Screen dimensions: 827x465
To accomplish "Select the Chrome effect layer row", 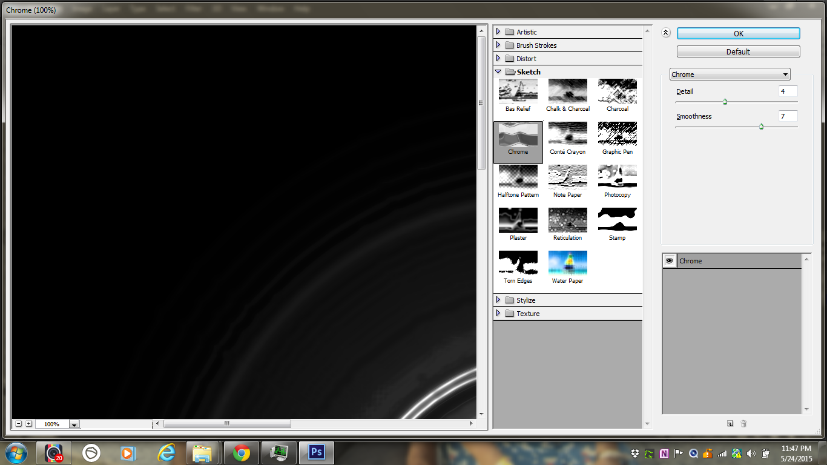I will coord(732,261).
